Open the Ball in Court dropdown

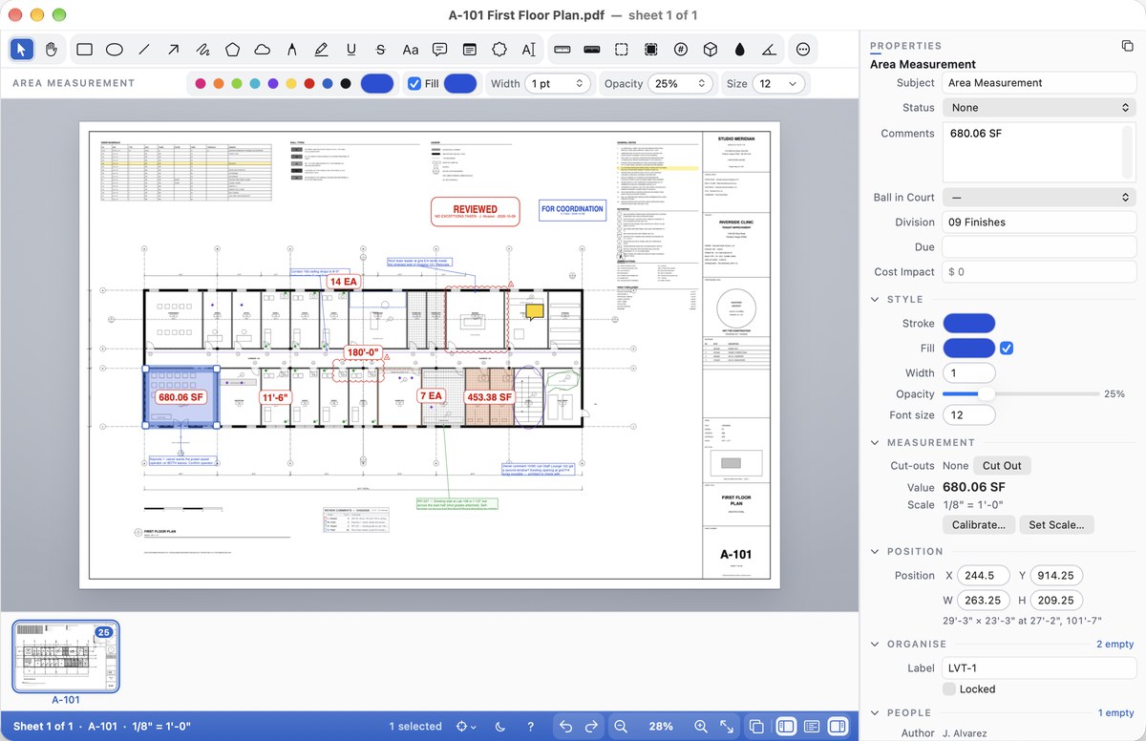1039,198
